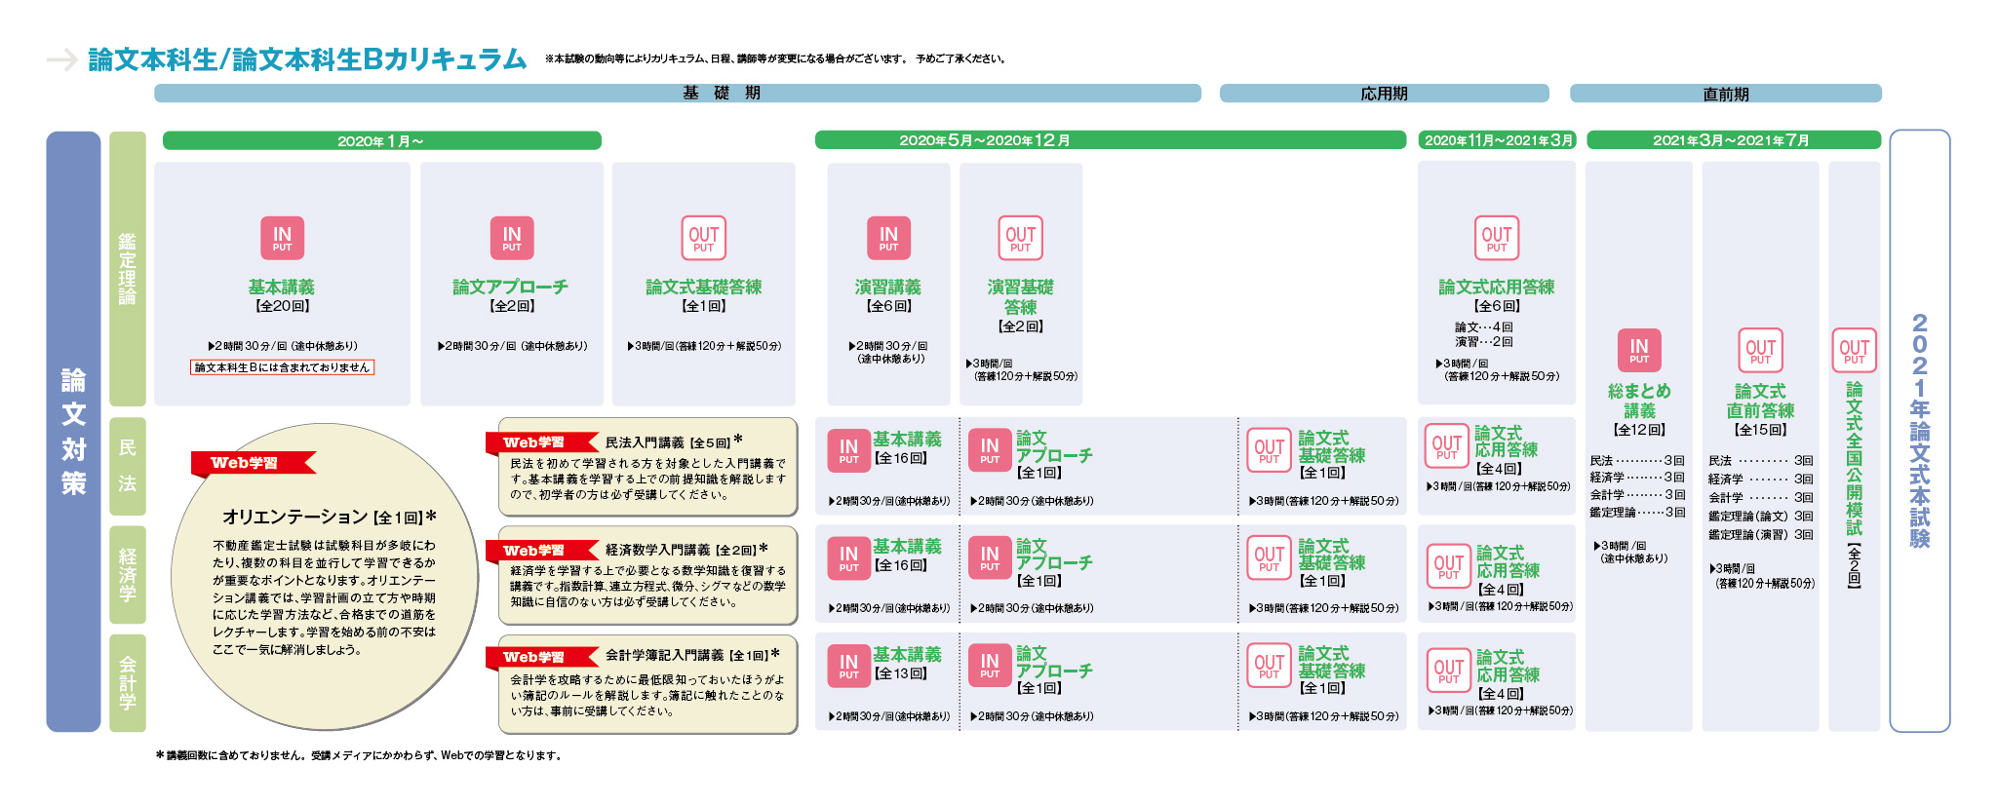Switch to the 基礎期 phase bar

(677, 94)
